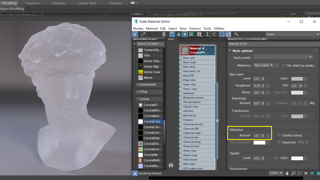The height and width of the screenshot is (180, 320).
Task: Select the arrow Select tool in toolbar
Action: tap(135, 34)
